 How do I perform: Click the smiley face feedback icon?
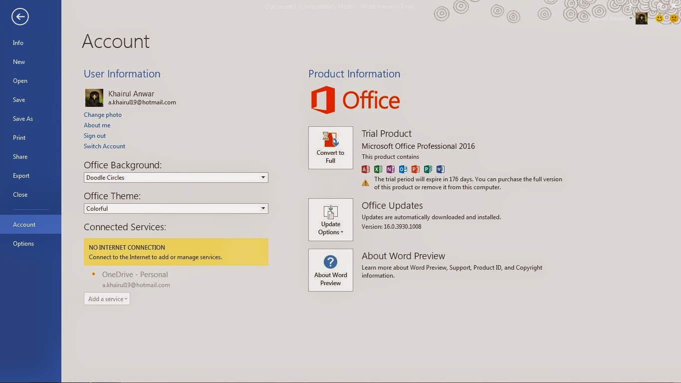(x=660, y=18)
